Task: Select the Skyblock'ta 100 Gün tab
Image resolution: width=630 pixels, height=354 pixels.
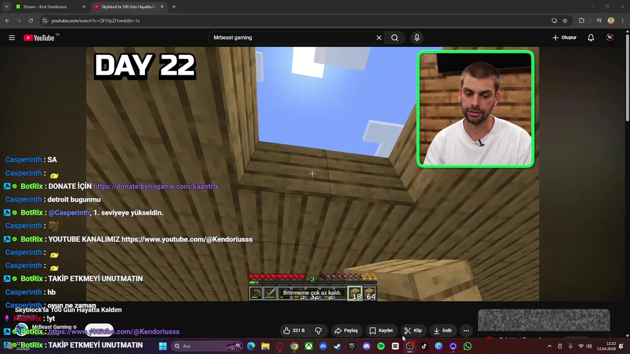Action: tap(129, 7)
